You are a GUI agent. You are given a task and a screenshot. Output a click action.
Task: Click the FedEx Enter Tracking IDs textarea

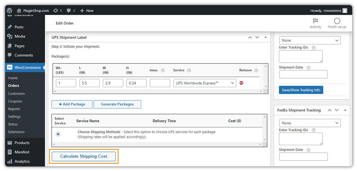click(301, 139)
